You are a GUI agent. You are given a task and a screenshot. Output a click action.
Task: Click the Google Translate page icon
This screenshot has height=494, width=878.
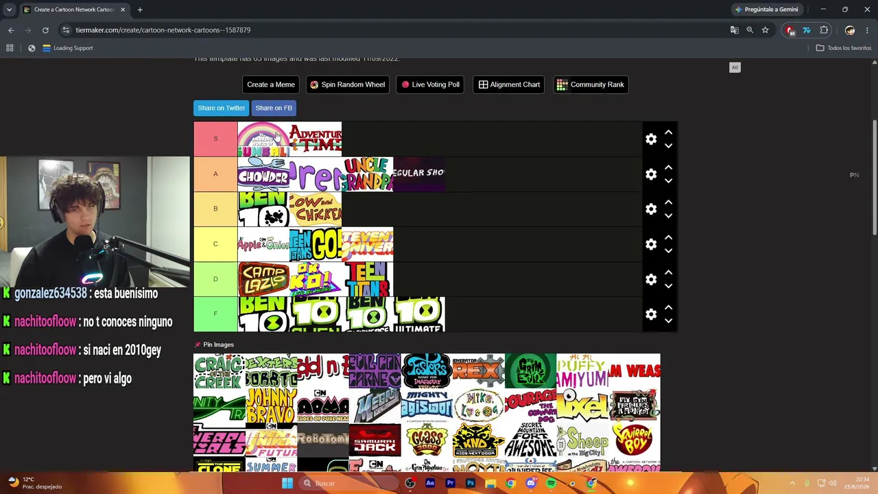tap(735, 30)
